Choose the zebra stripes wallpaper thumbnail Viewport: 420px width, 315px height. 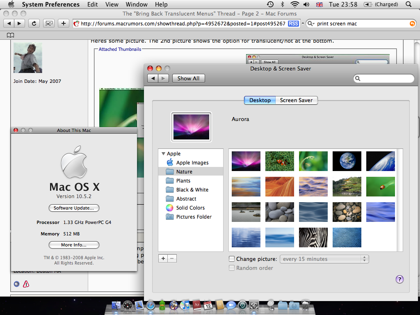[x=313, y=237]
